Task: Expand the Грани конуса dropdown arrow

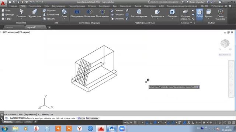Action: [x=157, y=18]
